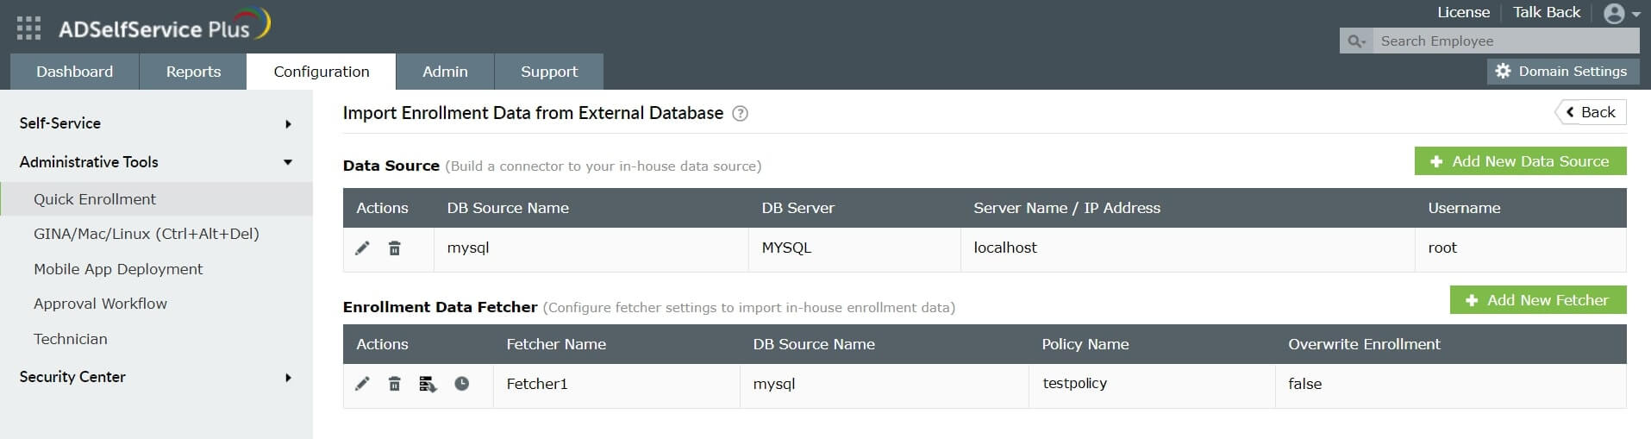This screenshot has height=439, width=1651.
Task: Select Approval Workflow in the sidebar
Action: coord(100,304)
